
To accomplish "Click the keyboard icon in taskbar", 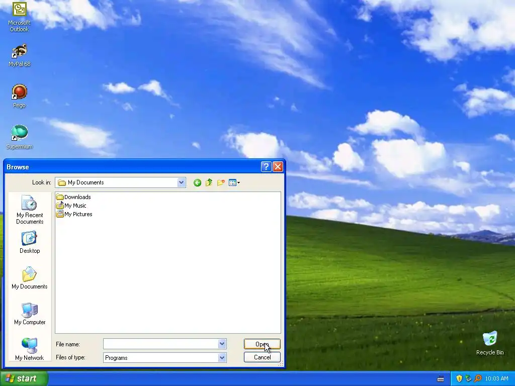I will pos(441,379).
